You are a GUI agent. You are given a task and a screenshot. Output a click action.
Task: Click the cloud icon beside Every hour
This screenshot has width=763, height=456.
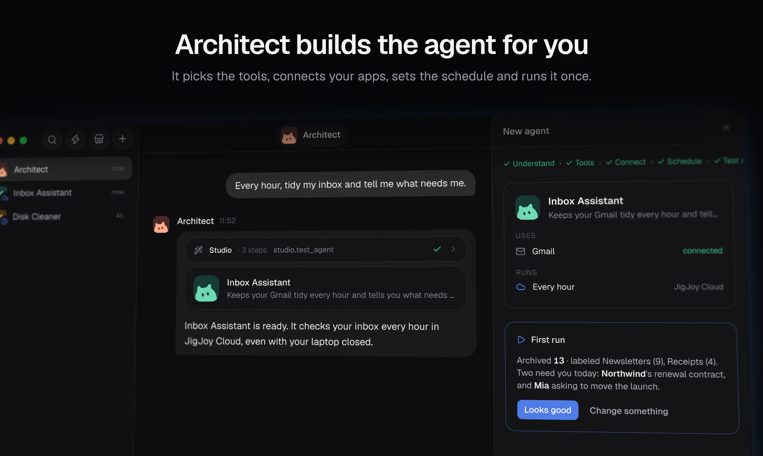pyautogui.click(x=521, y=287)
